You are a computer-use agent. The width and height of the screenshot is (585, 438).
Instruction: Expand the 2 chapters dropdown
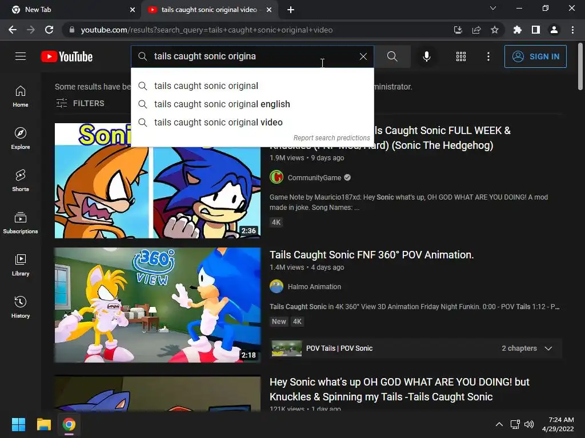click(x=527, y=348)
